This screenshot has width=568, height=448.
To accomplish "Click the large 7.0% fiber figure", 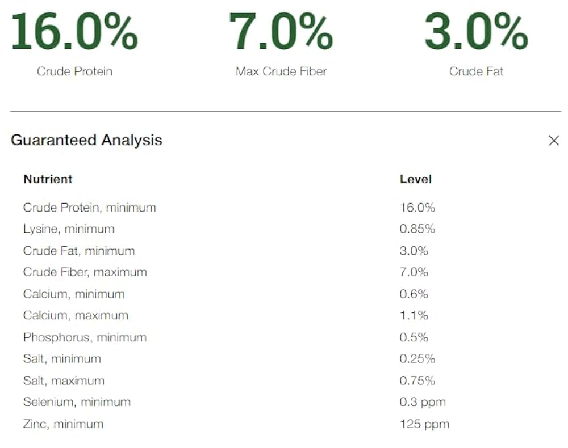I will (281, 31).
